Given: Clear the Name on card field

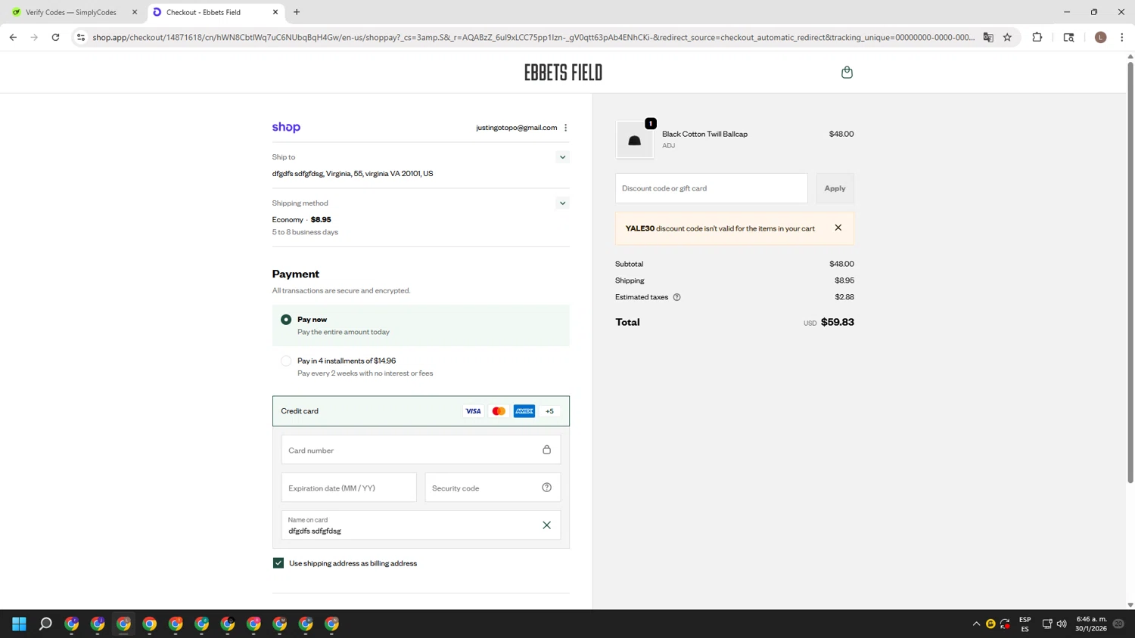Looking at the screenshot, I should 546,525.
